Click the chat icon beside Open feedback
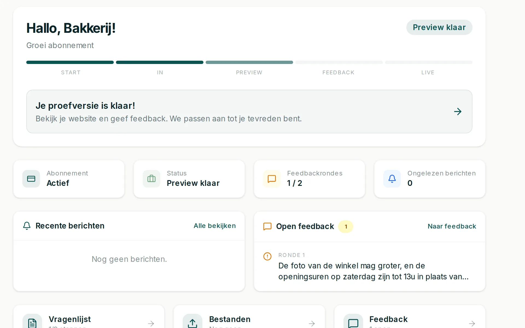The height and width of the screenshot is (328, 525). tap(267, 226)
